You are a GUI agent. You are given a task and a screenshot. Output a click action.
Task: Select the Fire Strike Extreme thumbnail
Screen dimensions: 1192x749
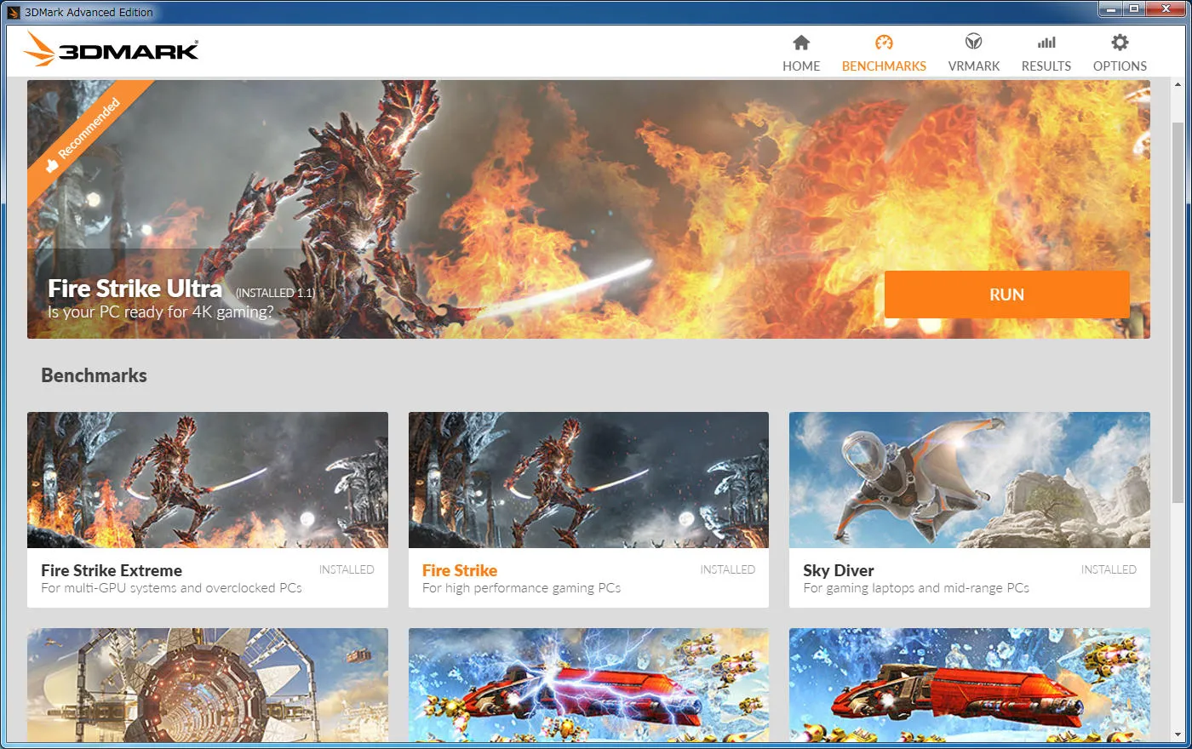pyautogui.click(x=208, y=480)
